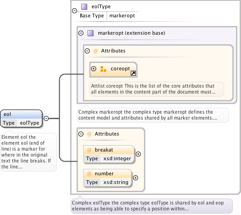This screenshot has height=215, width=241.
Task: Click the @ icon beside the coreopt Attributes header
Action: coord(96,51)
